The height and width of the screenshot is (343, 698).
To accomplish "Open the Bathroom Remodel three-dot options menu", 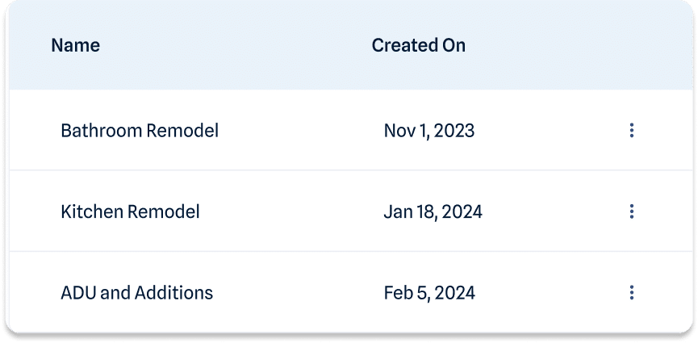I will [x=631, y=131].
